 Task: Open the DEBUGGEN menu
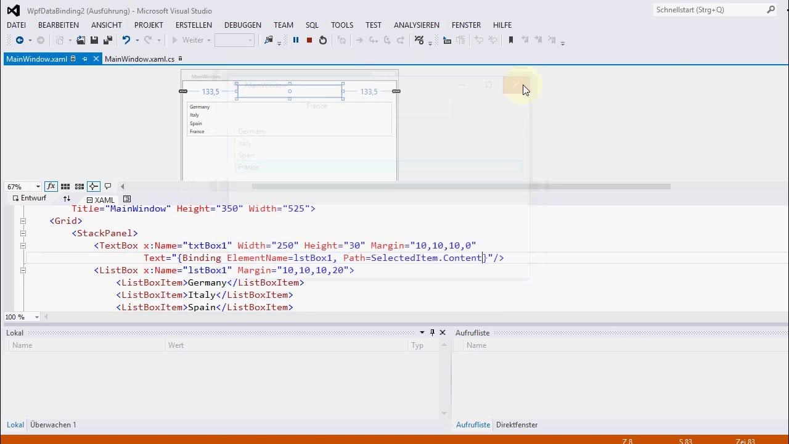tap(243, 25)
